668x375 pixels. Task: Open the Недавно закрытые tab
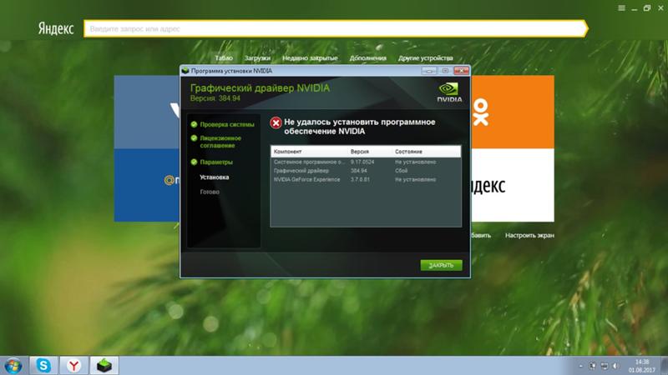click(x=310, y=57)
